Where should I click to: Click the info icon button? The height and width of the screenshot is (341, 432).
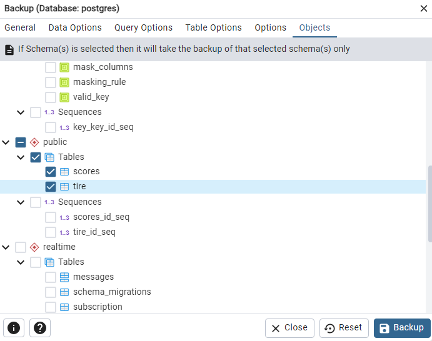point(14,328)
